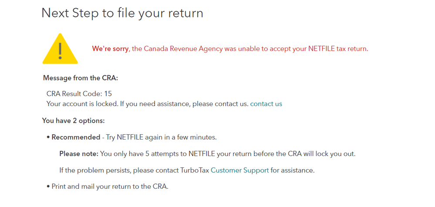The height and width of the screenshot is (207, 435).
Task: Open the 'contact us' link
Action: click(x=266, y=104)
